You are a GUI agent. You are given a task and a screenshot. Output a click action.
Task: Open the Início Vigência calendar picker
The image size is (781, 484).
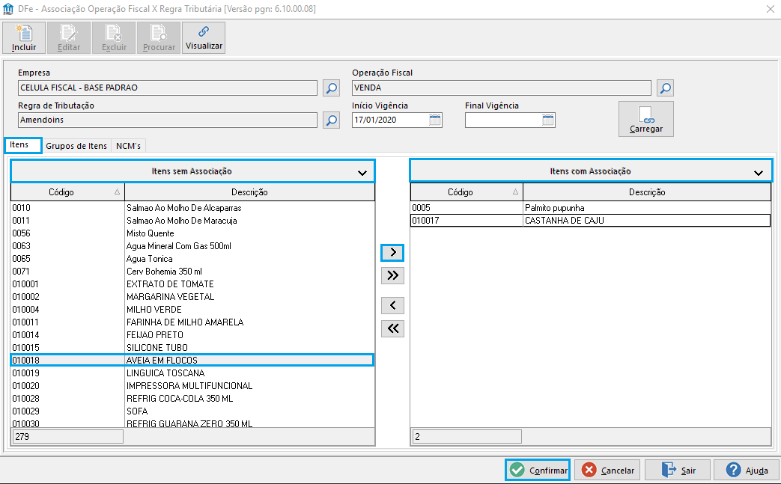pos(435,120)
